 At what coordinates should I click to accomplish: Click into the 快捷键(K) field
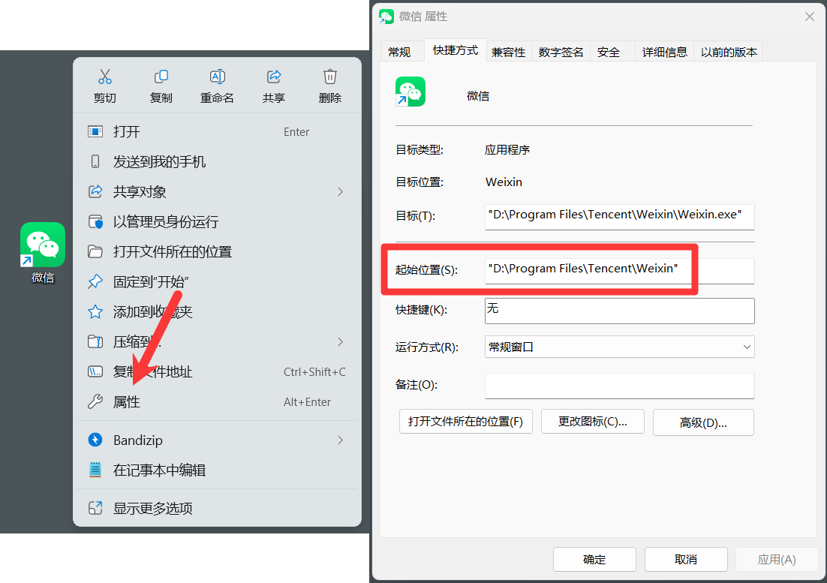click(619, 311)
